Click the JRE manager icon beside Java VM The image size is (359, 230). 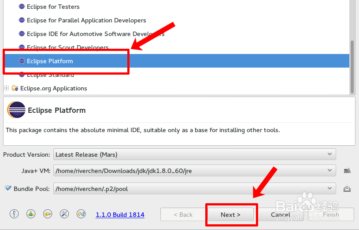[347, 170]
